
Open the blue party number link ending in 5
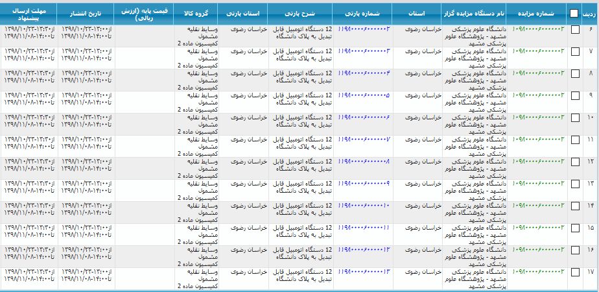(x=364, y=95)
